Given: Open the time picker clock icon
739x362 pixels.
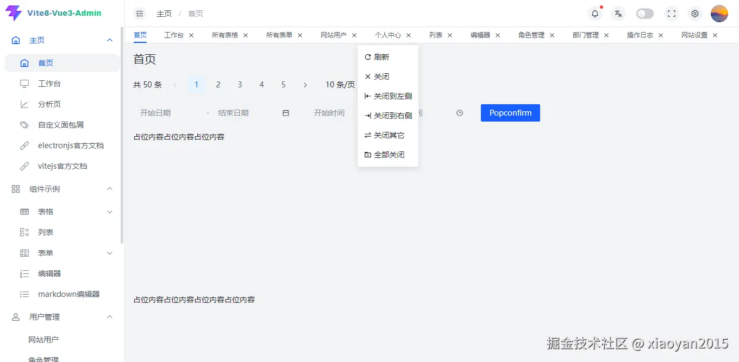Looking at the screenshot, I should tap(460, 113).
